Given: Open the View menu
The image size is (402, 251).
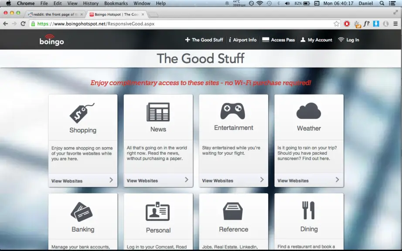Looking at the screenshot, I should pyautogui.click(x=72, y=3).
